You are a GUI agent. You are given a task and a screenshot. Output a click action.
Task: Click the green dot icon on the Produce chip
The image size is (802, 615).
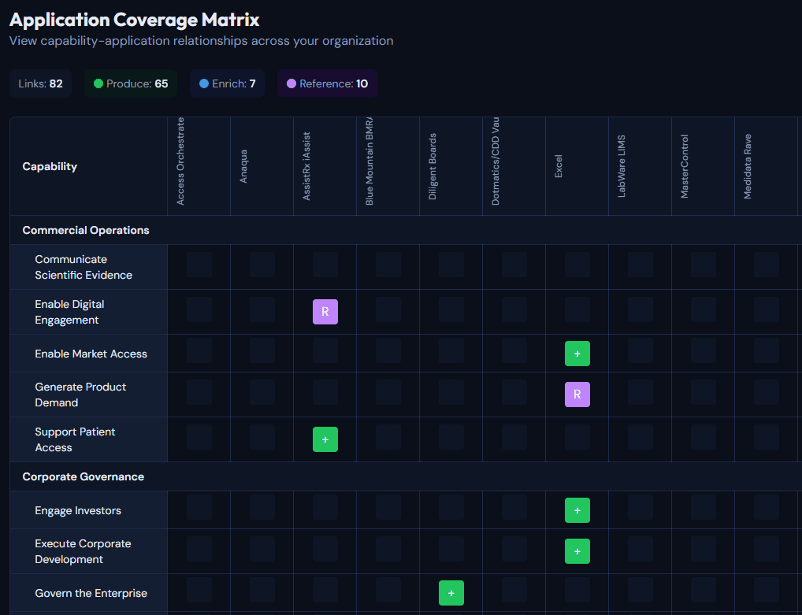[x=97, y=83]
